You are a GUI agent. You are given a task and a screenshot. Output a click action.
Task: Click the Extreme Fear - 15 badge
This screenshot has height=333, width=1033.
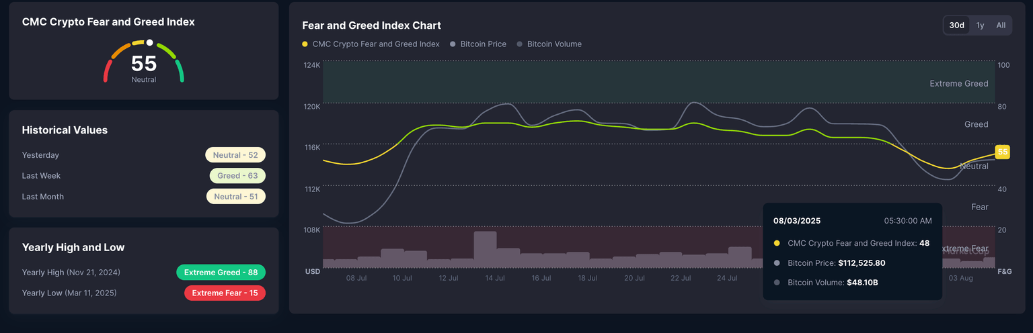(225, 293)
